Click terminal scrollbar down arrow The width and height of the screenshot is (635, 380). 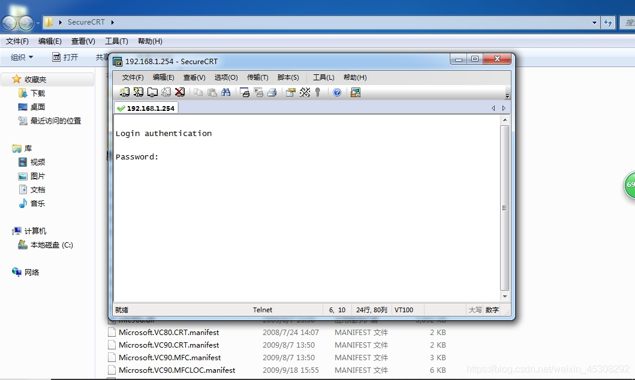pos(505,297)
